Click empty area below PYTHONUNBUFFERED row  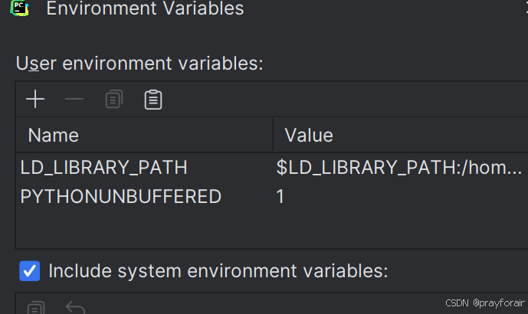click(x=230, y=228)
